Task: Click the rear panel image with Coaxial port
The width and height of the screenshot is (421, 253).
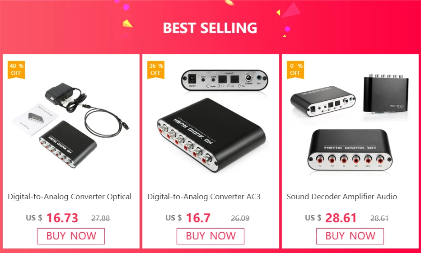Action: coord(224,80)
